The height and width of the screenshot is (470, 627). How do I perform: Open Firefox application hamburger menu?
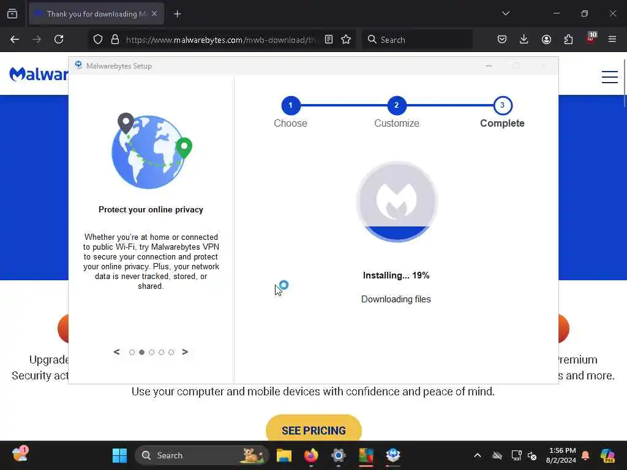click(x=612, y=39)
